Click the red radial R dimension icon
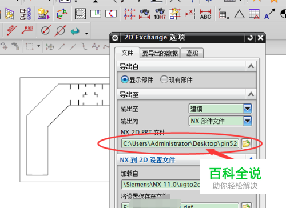Screen dimensions: 286x208 pos(12,30)
